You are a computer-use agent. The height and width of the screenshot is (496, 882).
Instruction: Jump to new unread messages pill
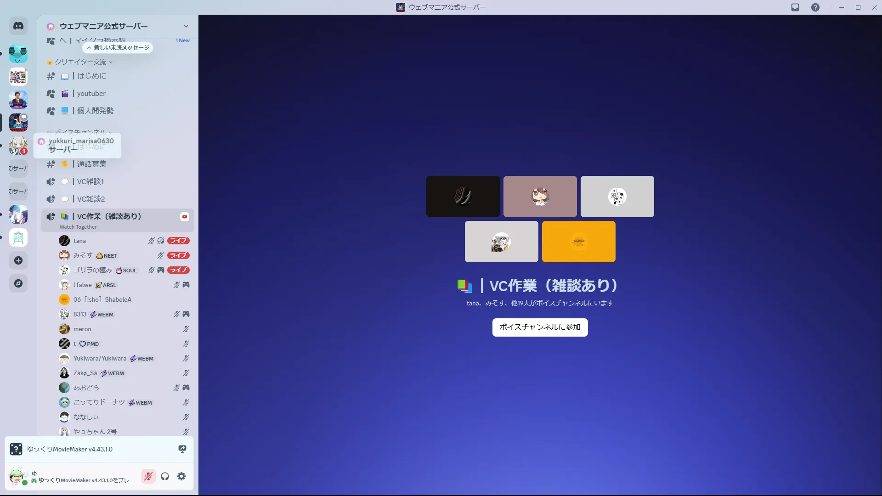coord(118,48)
